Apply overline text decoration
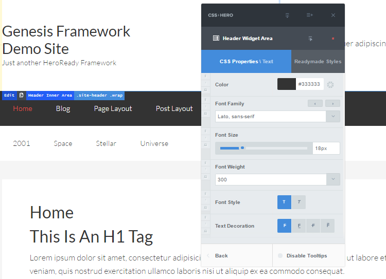The image size is (386, 279). [x=327, y=226]
